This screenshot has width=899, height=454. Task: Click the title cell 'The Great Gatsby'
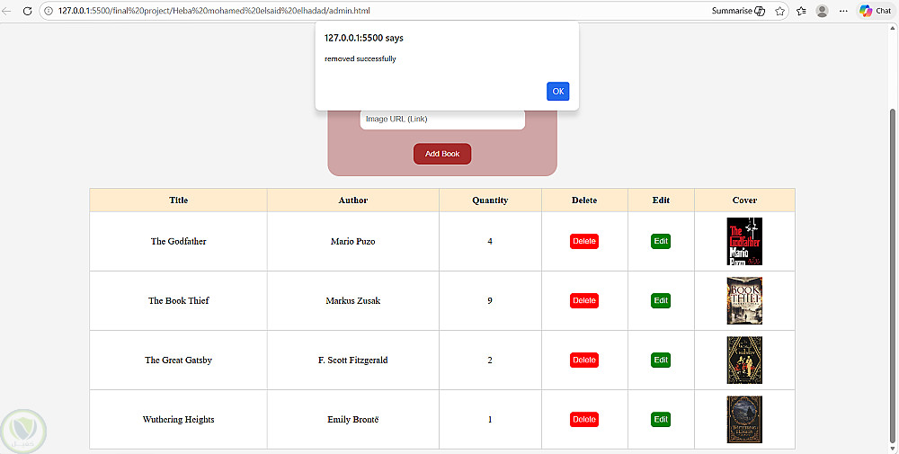tap(178, 360)
